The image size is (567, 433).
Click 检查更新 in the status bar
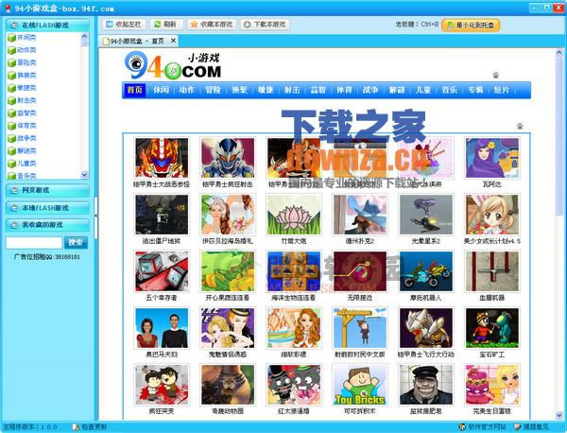point(99,427)
